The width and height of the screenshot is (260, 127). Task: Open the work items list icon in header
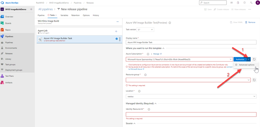point(231,3)
